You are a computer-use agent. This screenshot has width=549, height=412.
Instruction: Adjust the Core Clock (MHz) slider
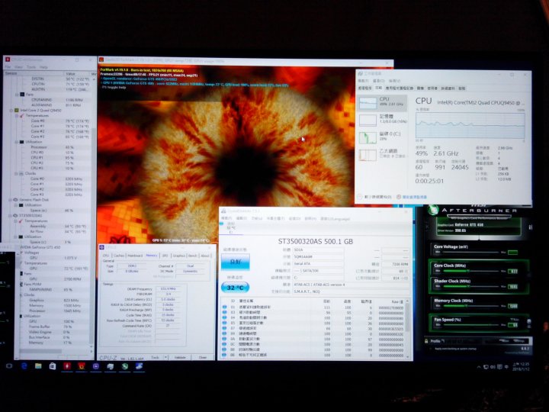pyautogui.click(x=470, y=271)
